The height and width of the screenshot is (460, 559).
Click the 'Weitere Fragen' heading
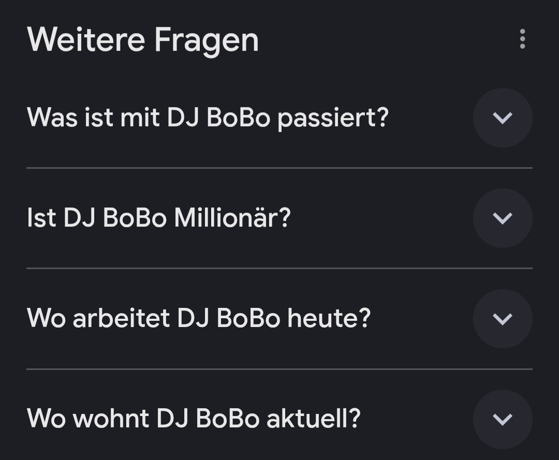[x=143, y=40]
